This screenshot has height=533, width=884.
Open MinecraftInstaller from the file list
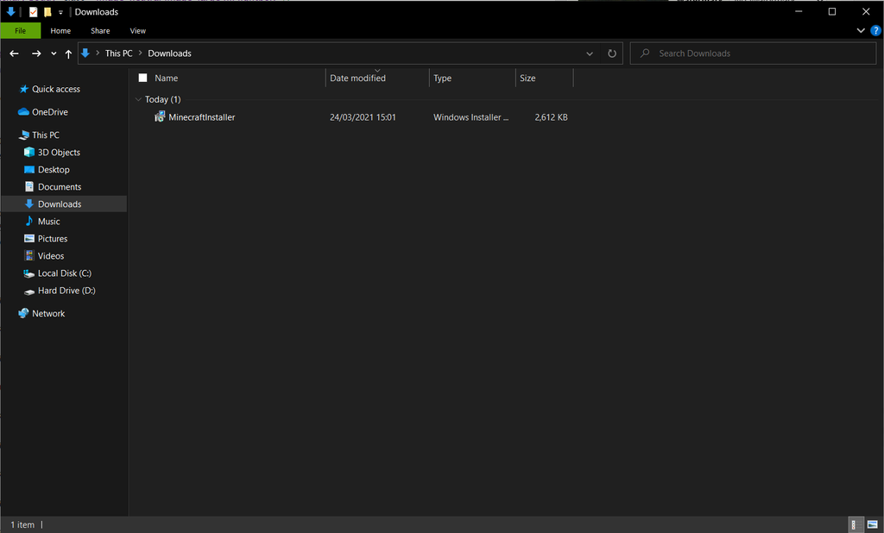(x=201, y=116)
